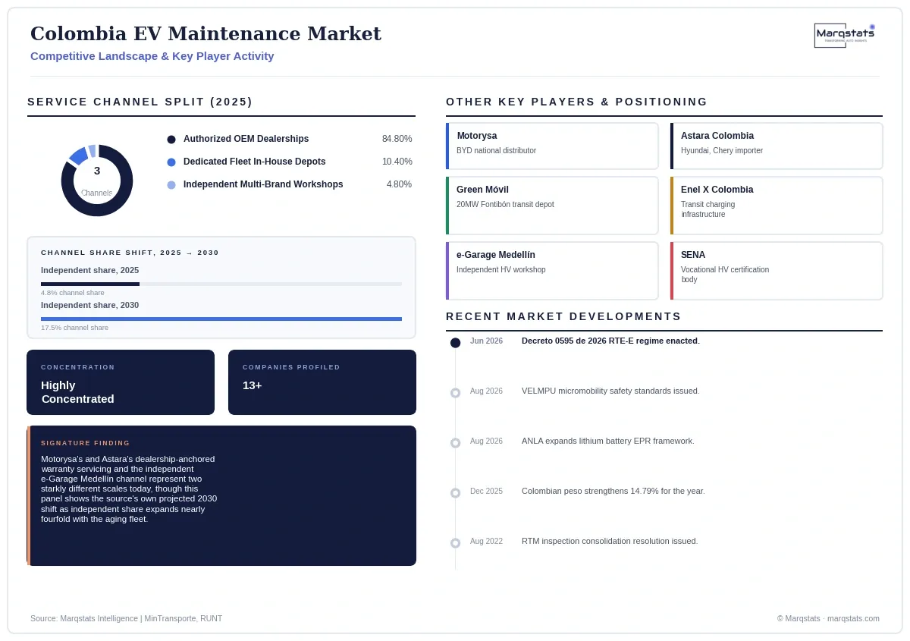Click the Competitive Landscape & Key Player Activity subtitle
This screenshot has height=641, width=910.
pos(152,56)
